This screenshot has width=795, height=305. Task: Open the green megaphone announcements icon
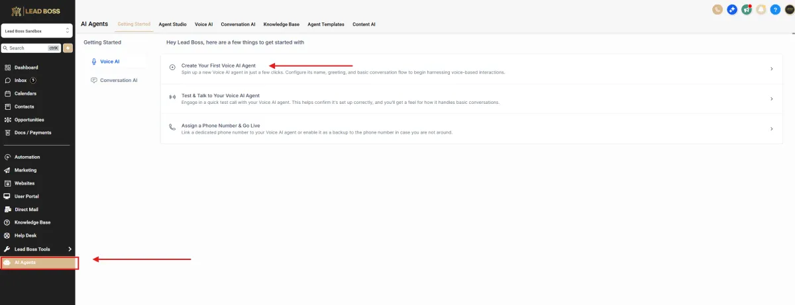point(747,9)
